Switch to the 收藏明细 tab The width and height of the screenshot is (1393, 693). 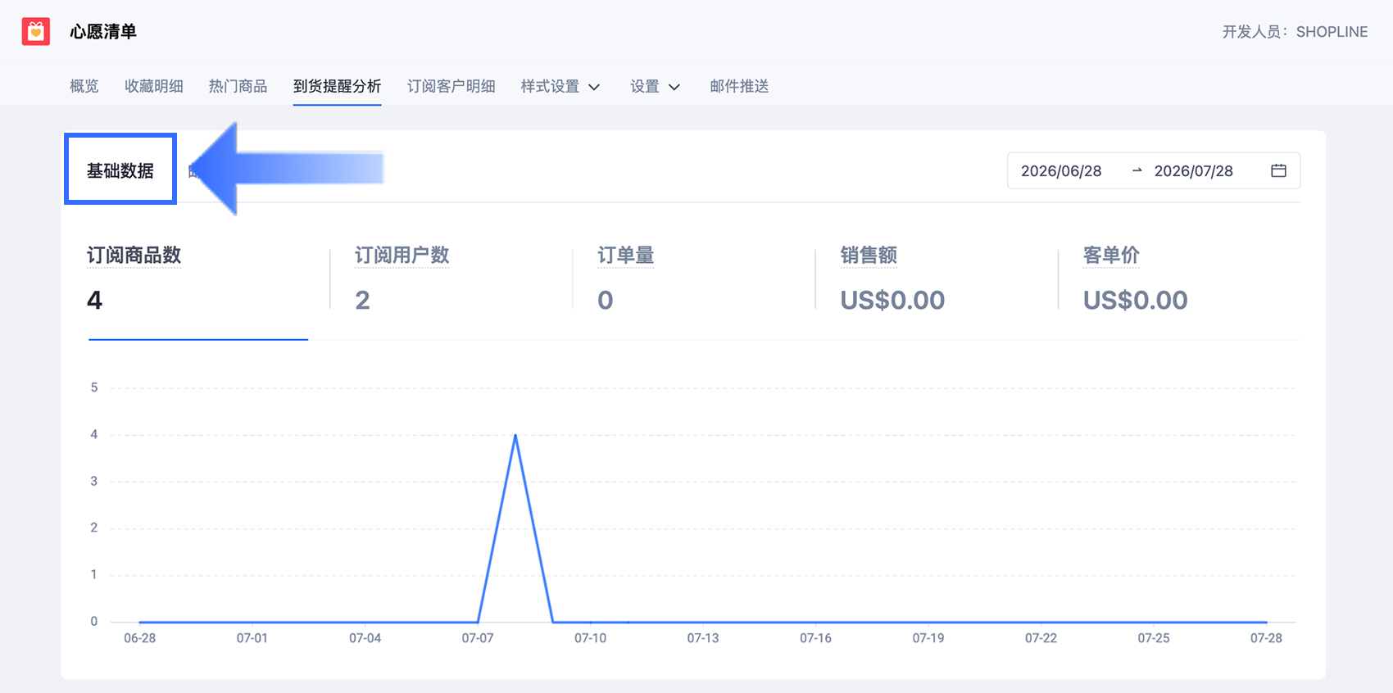154,86
